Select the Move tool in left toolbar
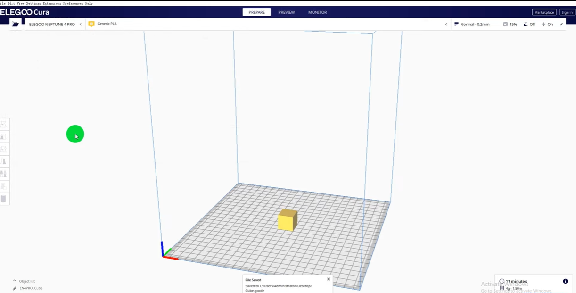Viewport: 576px width, 293px height. (x=3, y=124)
